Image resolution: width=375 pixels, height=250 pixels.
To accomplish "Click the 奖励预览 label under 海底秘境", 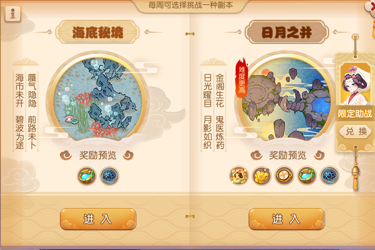I will (x=97, y=156).
